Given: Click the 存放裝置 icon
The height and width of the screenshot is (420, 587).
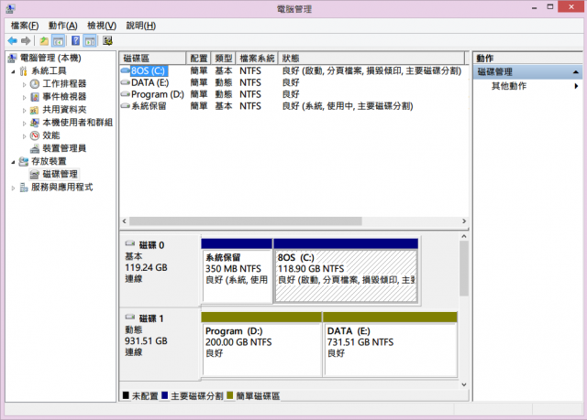Looking at the screenshot, I should [x=24, y=161].
